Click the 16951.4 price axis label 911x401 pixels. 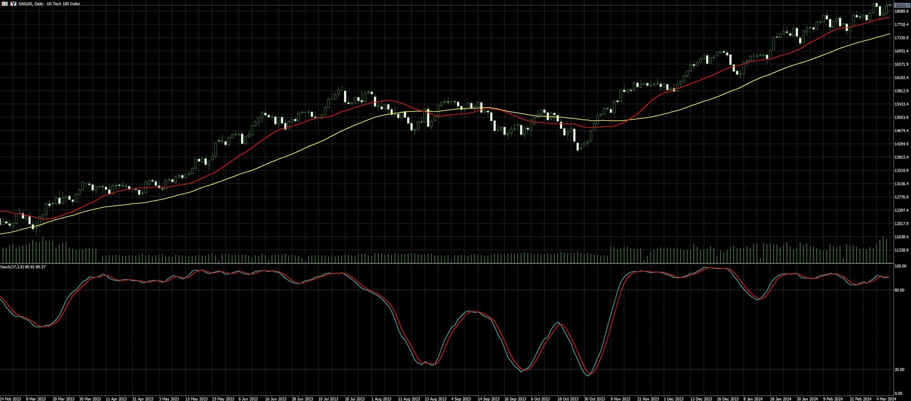tap(901, 51)
